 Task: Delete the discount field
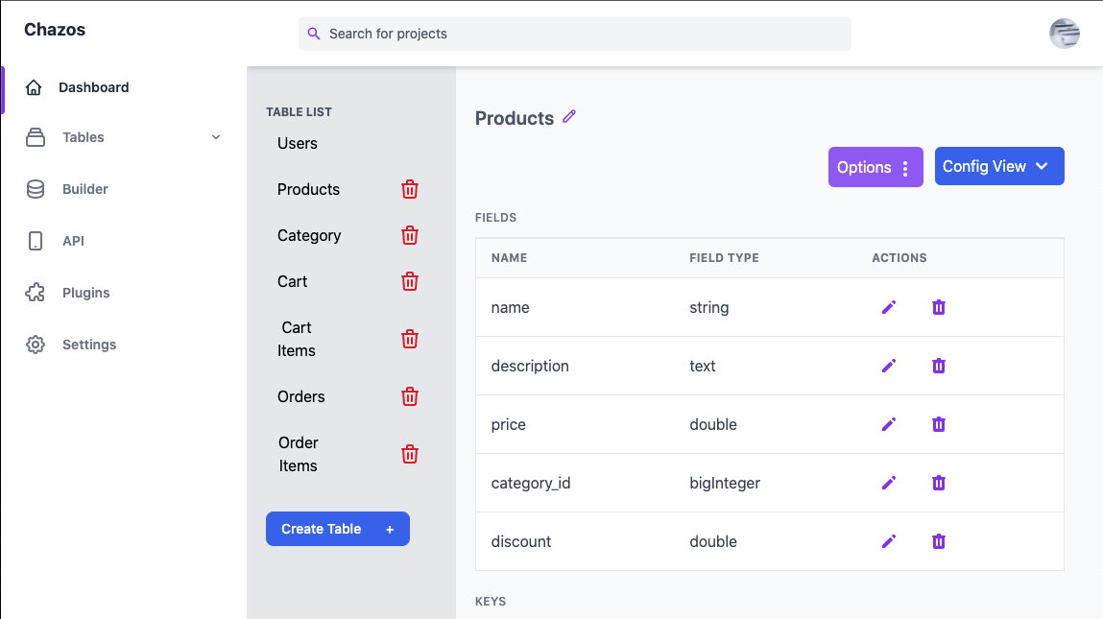click(938, 541)
